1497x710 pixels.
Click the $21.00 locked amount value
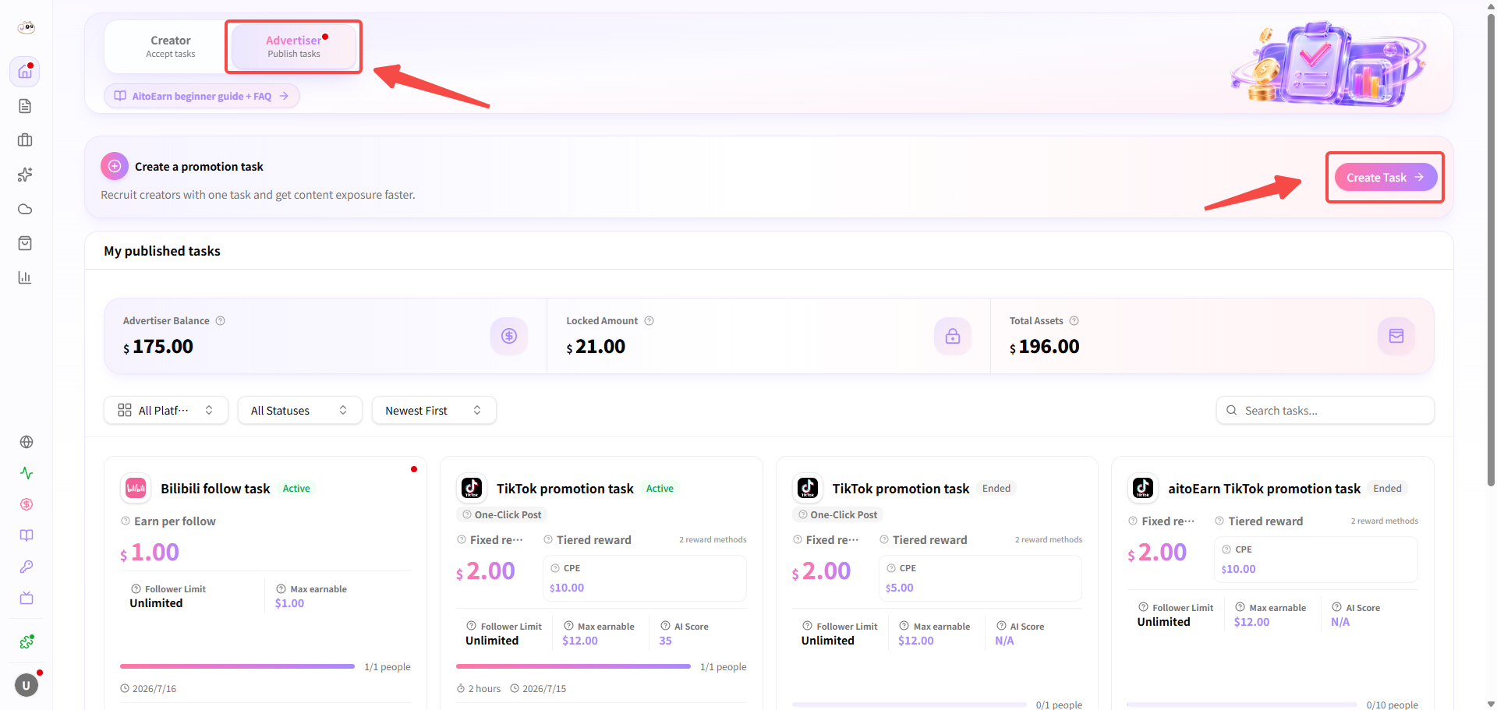tap(596, 347)
